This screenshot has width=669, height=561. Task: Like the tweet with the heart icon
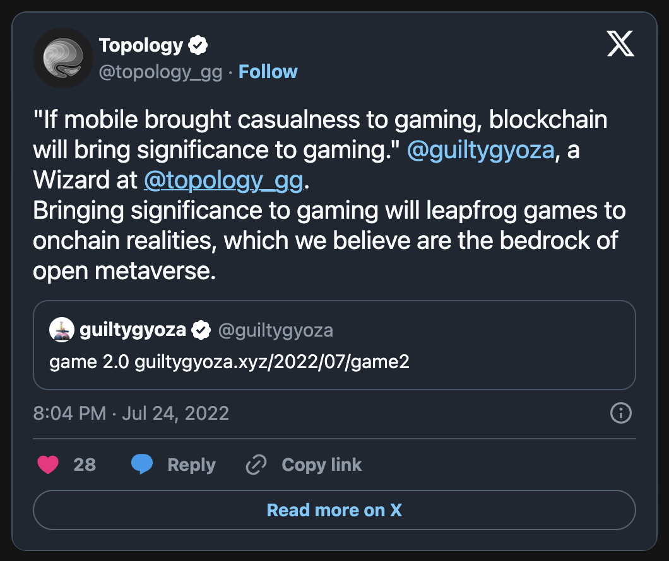(x=48, y=465)
